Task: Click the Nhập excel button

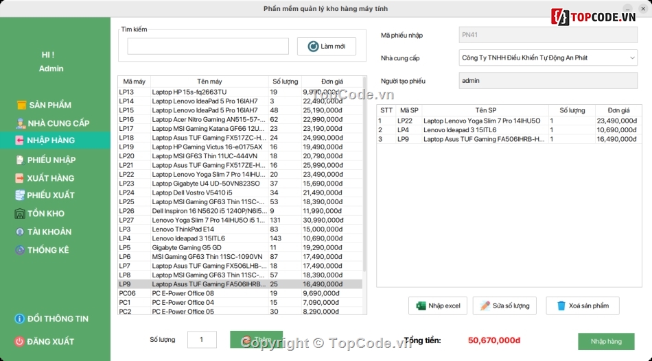Action: coord(437,306)
